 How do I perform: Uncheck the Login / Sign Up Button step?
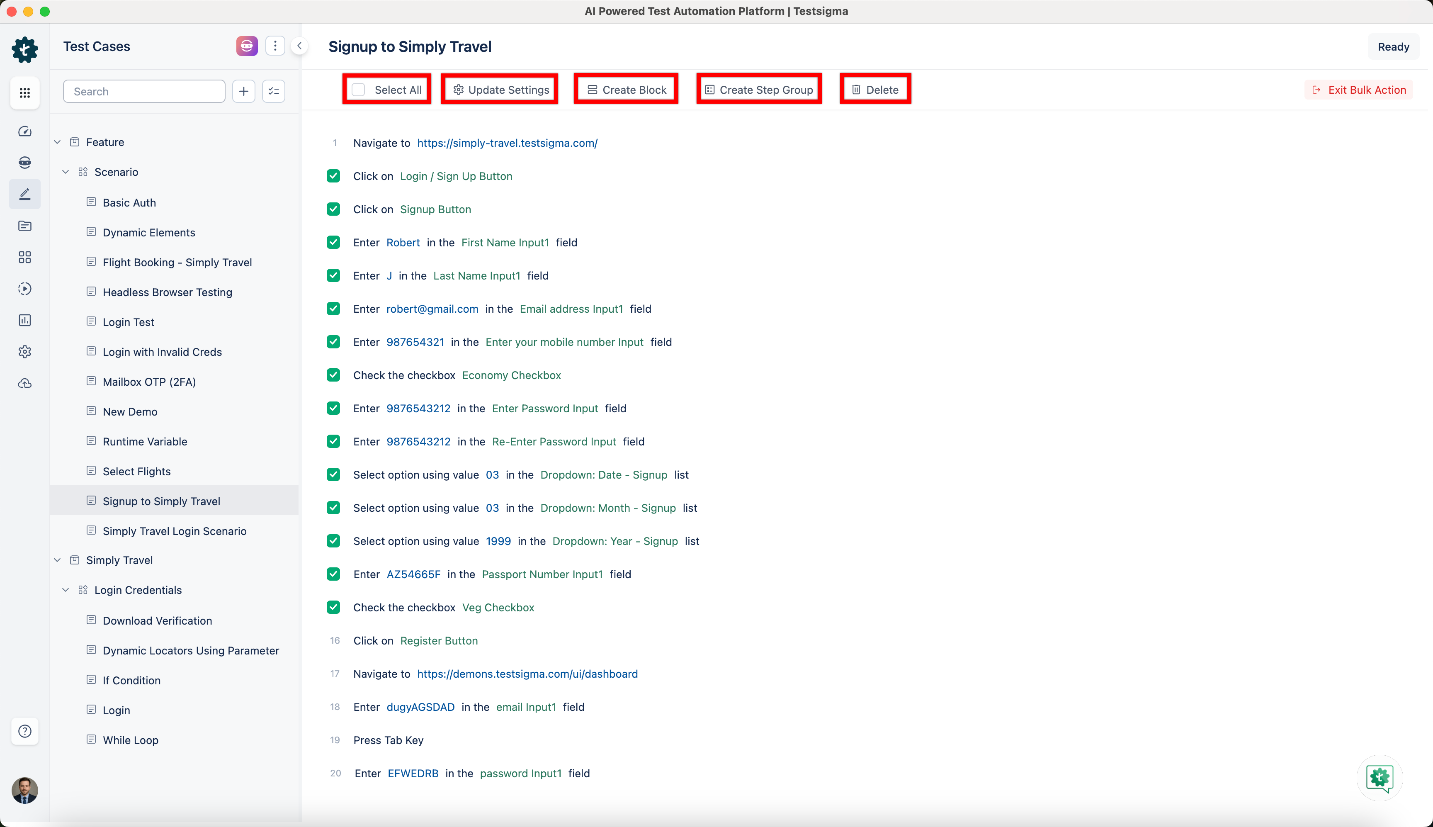333,176
